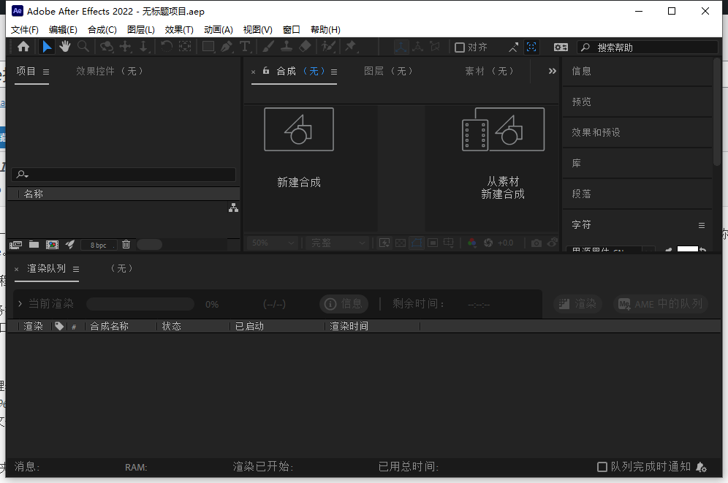The height and width of the screenshot is (483, 728).
Task: Open the 字符 panel hamburger menu
Action: (702, 225)
